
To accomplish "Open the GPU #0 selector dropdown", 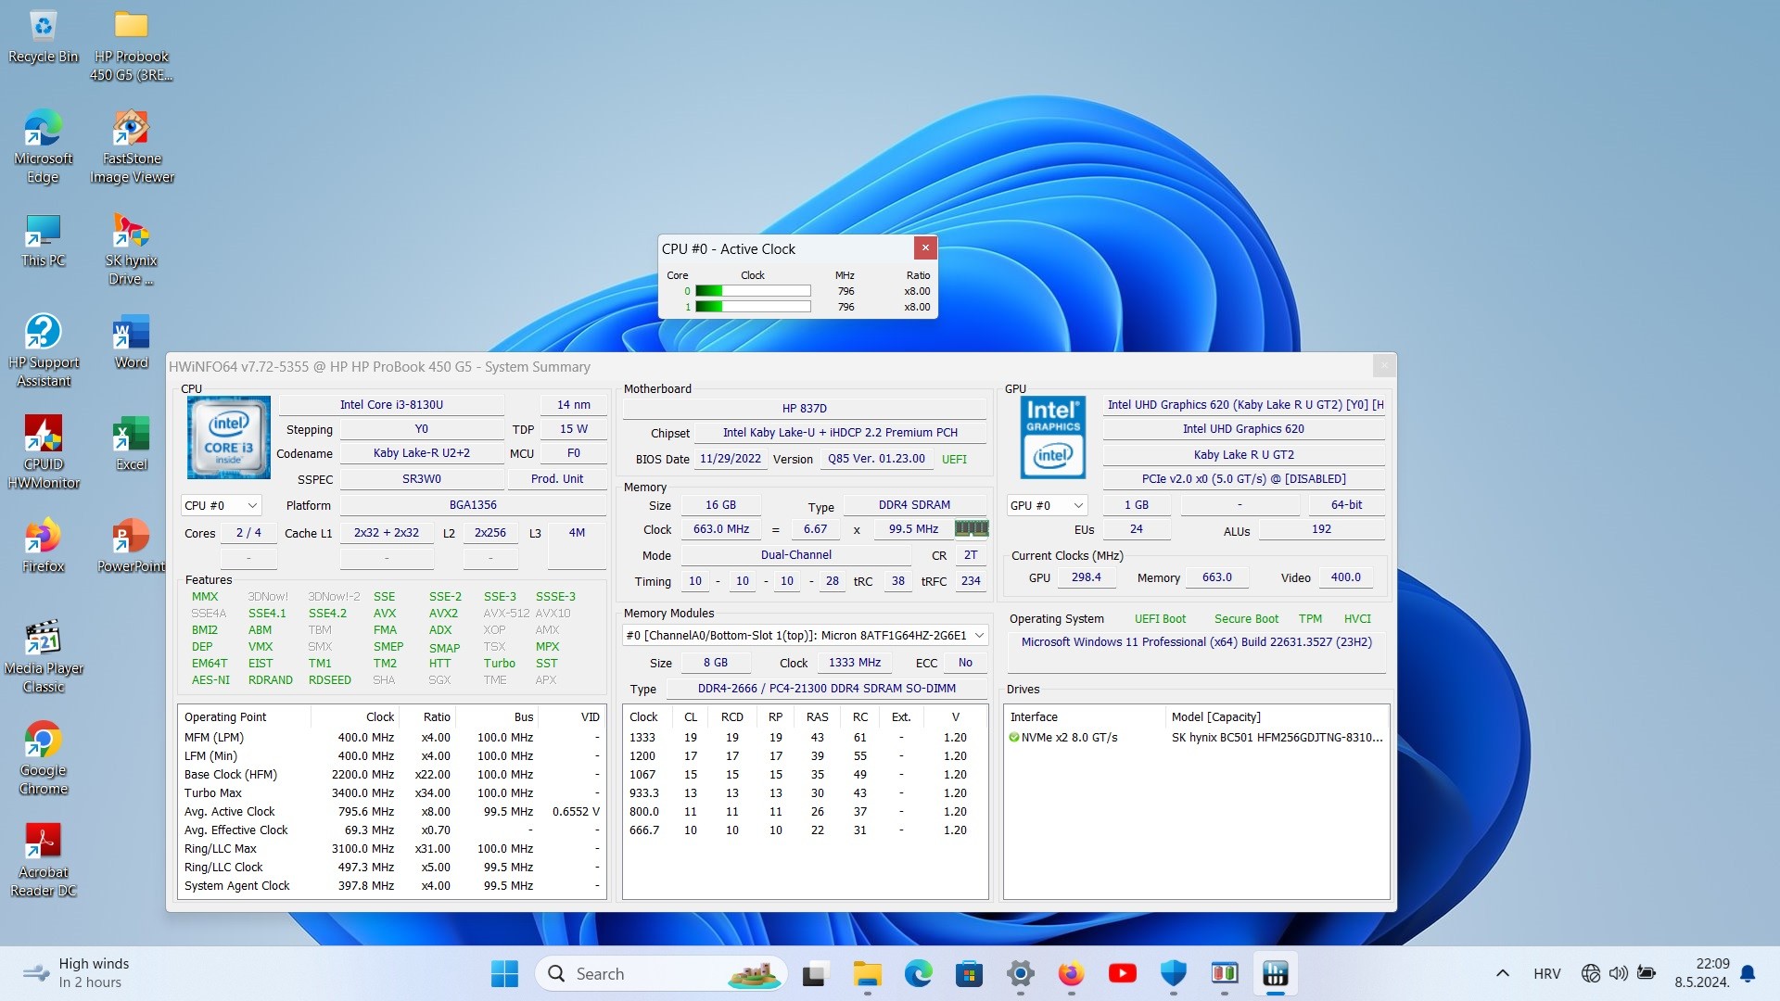I will click(x=1047, y=505).
